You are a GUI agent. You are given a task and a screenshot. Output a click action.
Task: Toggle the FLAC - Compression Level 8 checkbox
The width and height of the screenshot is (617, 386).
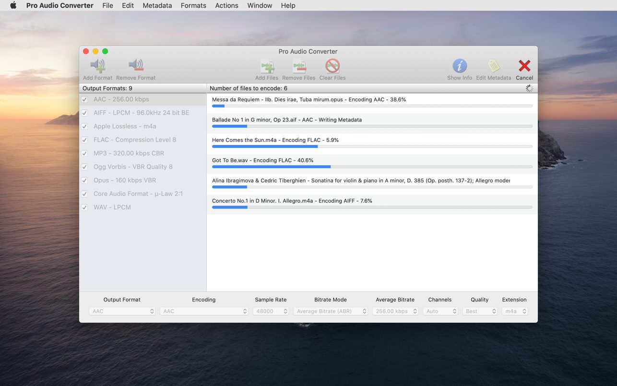click(x=84, y=140)
